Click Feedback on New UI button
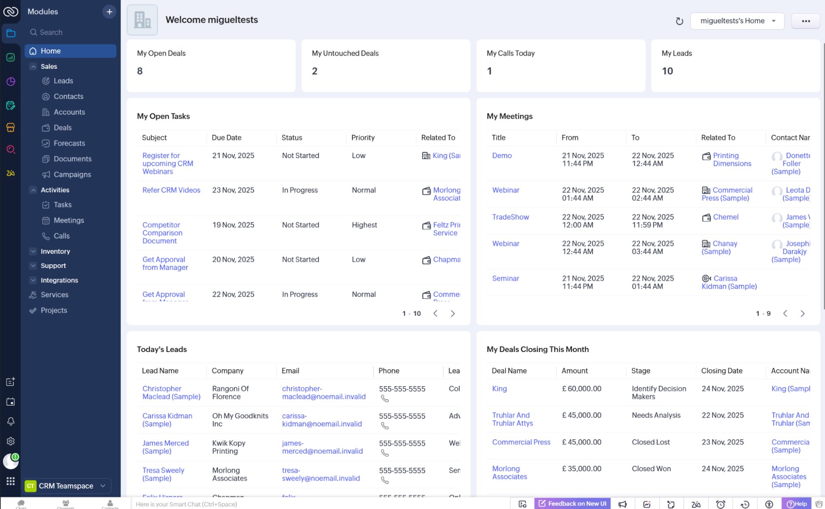Viewport: 825px width, 509px height. 572,504
